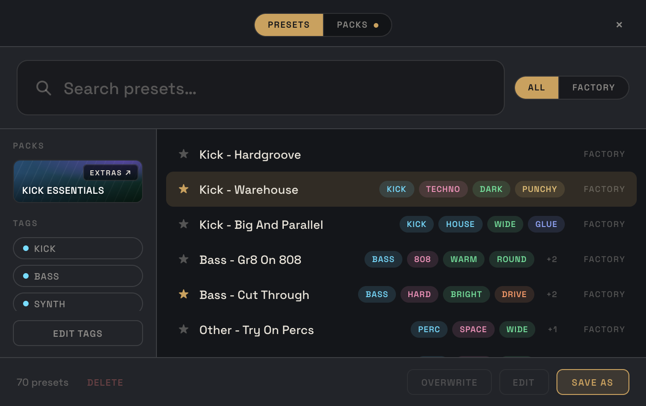Open the Extras link on Kick Essentials
Image resolution: width=646 pixels, height=406 pixels.
point(111,173)
